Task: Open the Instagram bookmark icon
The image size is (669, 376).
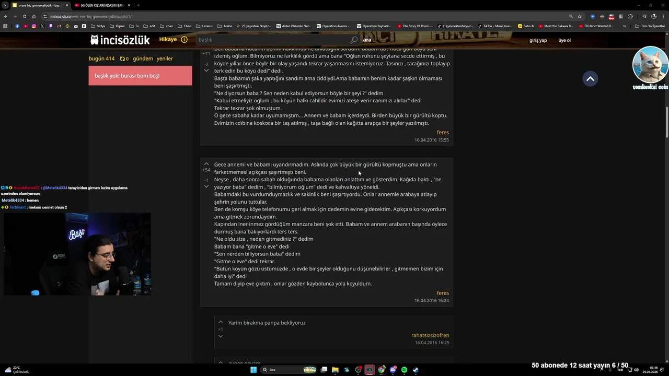Action: pos(34,26)
